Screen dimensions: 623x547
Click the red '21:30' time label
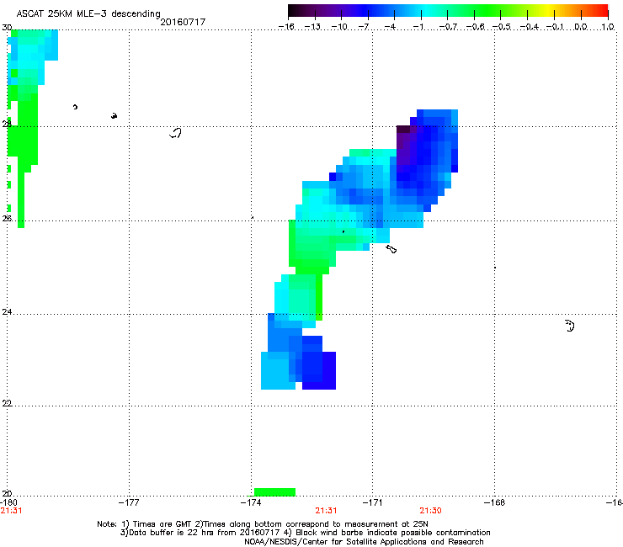click(x=431, y=511)
